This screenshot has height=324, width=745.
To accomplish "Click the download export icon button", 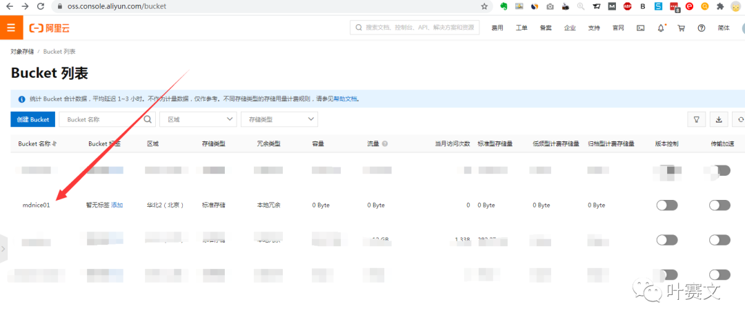I will pos(719,119).
